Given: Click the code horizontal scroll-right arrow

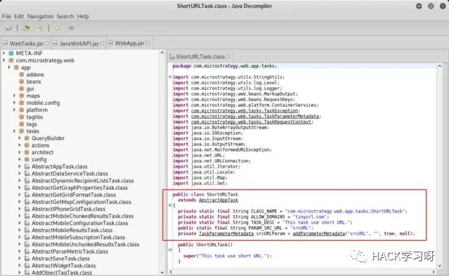Looking at the screenshot, I should pyautogui.click(x=433, y=272).
